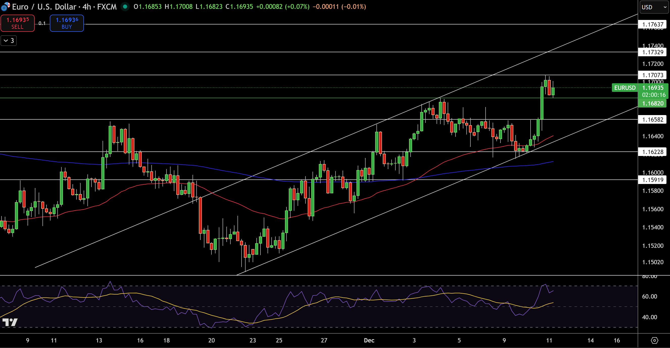Select the 1.16582 horizontal line price label

pos(653,119)
